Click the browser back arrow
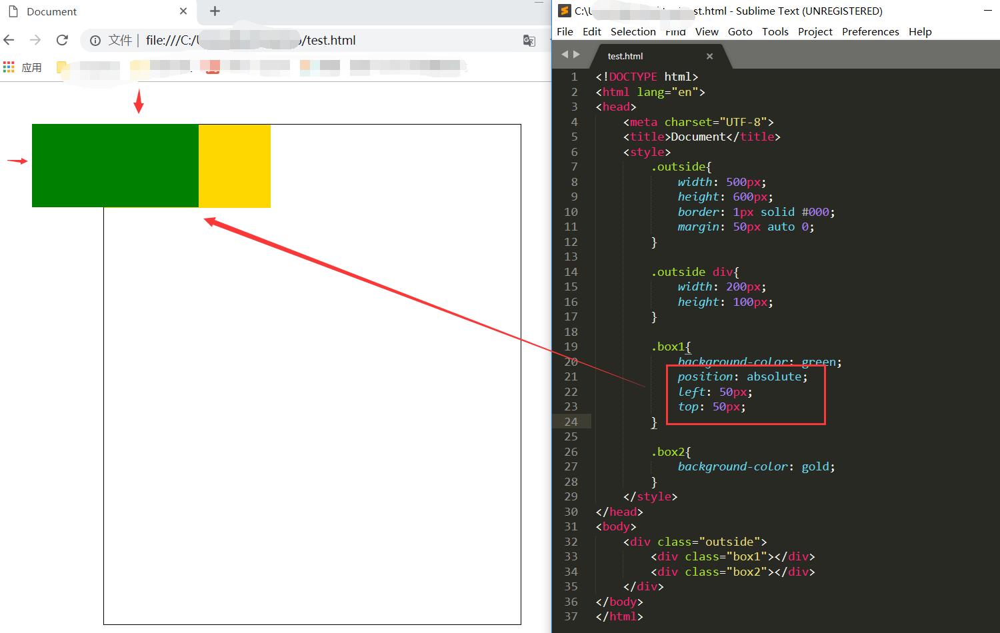Image resolution: width=1000 pixels, height=633 pixels. point(9,40)
